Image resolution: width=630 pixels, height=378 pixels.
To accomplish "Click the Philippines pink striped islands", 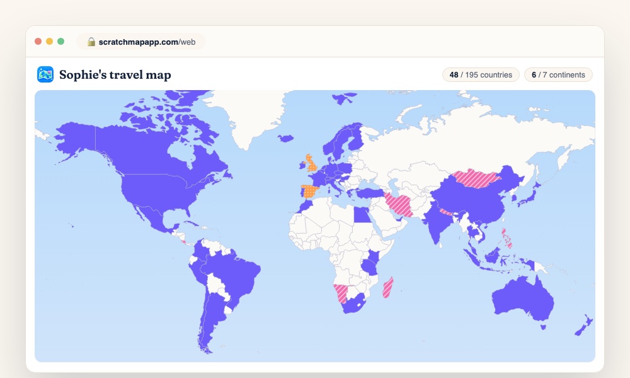I will pyautogui.click(x=507, y=239).
